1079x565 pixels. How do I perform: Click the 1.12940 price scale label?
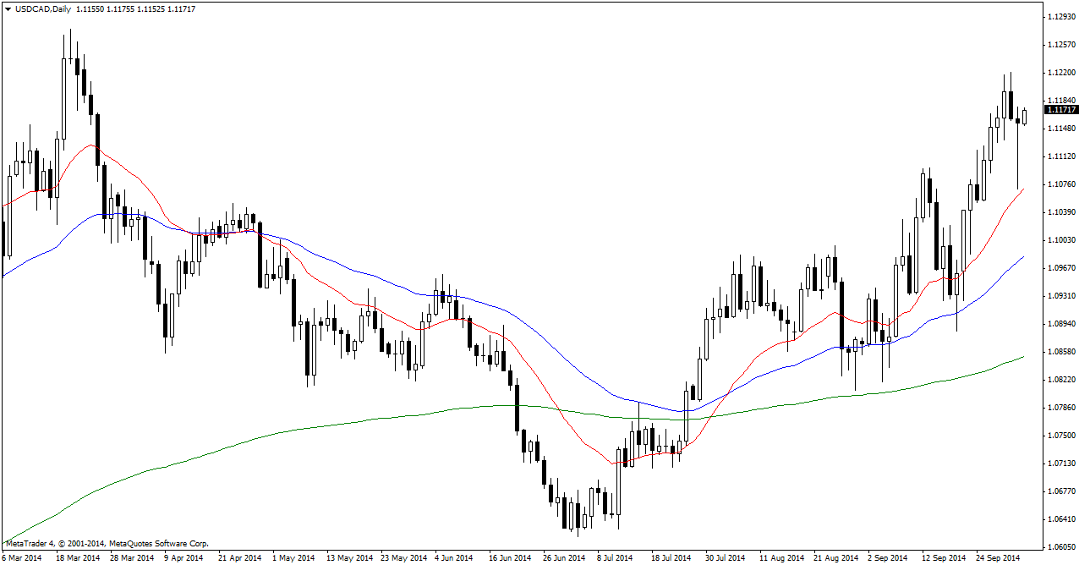(1060, 17)
